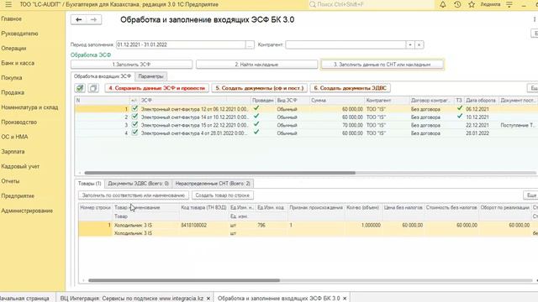The height and width of the screenshot is (302, 538).
Task: Open Предприятие section
Action: point(18,195)
